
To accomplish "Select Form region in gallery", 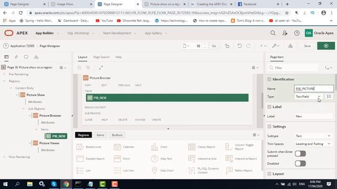I will pos(122,159).
